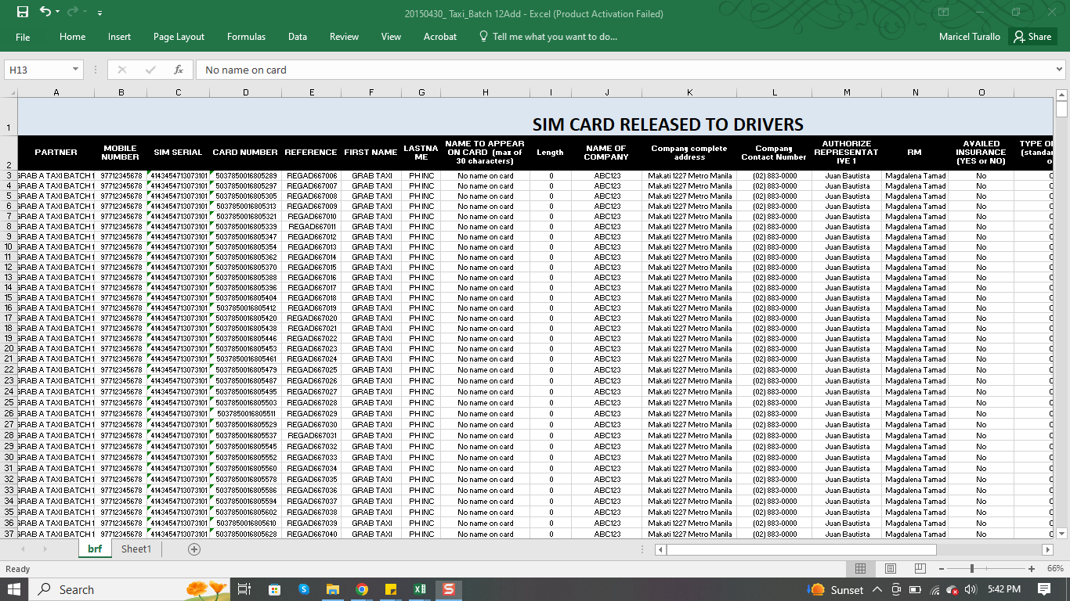Open the File menu

click(x=23, y=37)
